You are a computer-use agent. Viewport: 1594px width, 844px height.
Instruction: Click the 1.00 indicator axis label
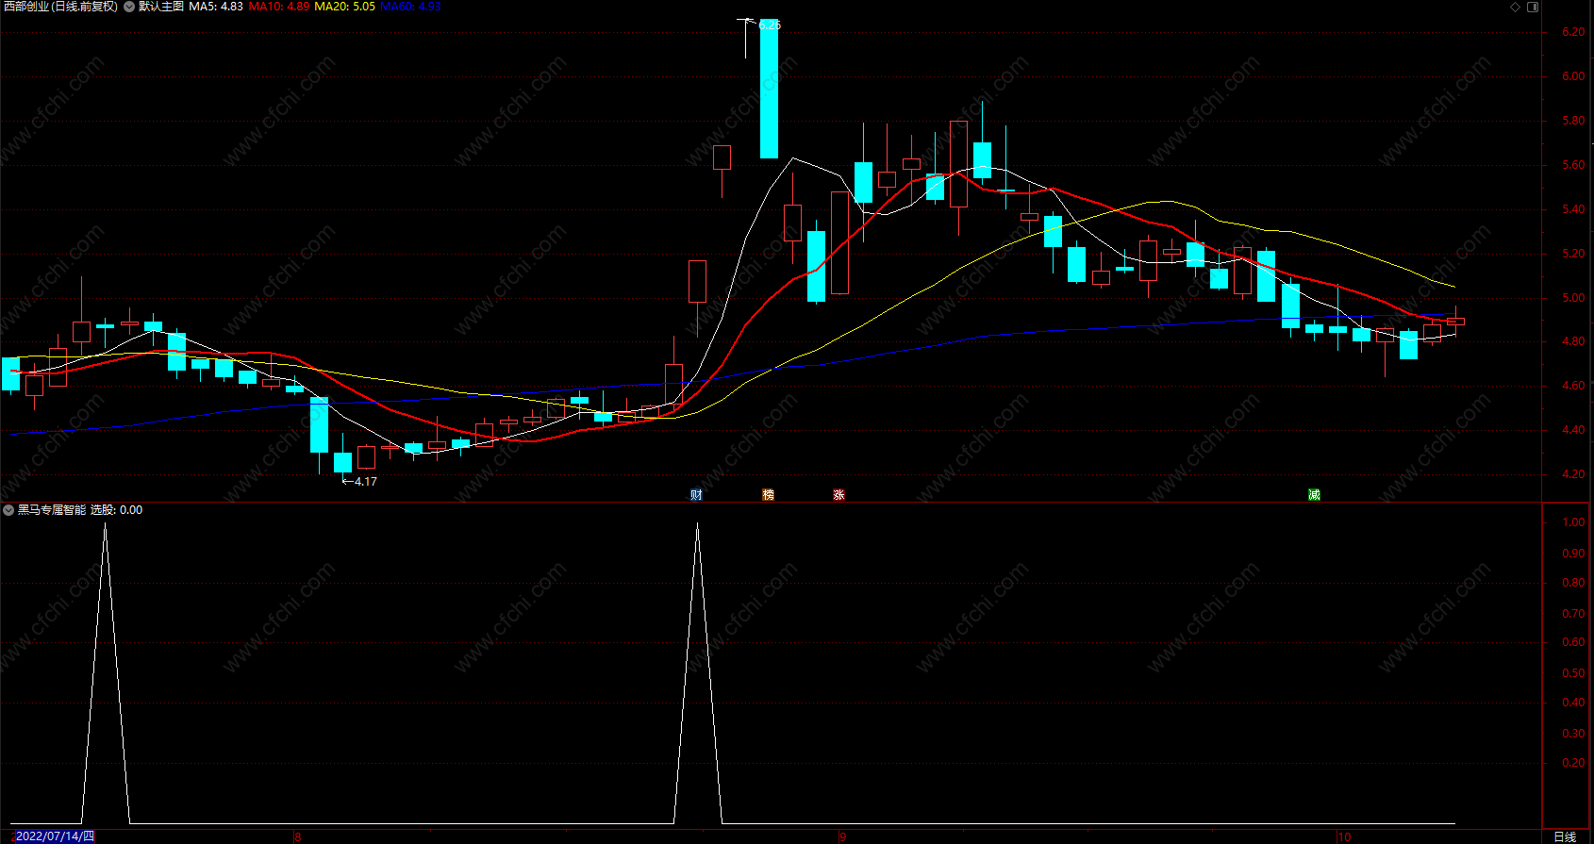coord(1573,522)
